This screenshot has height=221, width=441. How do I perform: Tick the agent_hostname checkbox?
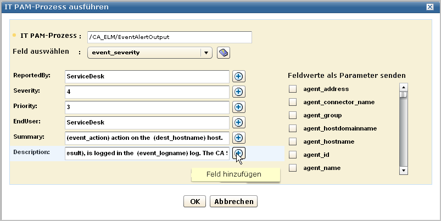point(293,141)
